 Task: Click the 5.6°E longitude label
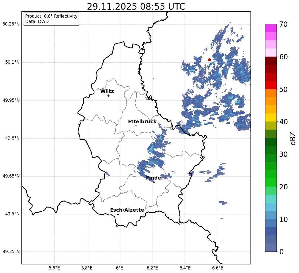[x=54, y=268]
